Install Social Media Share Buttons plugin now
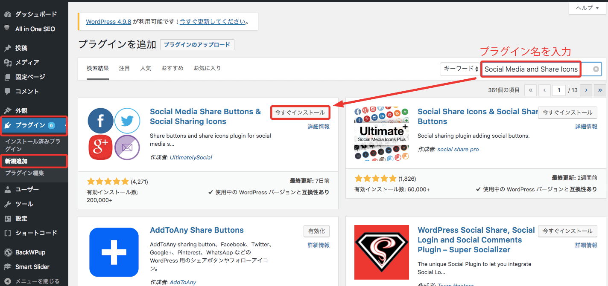Viewport: 608px width, 286px height. tap(300, 113)
